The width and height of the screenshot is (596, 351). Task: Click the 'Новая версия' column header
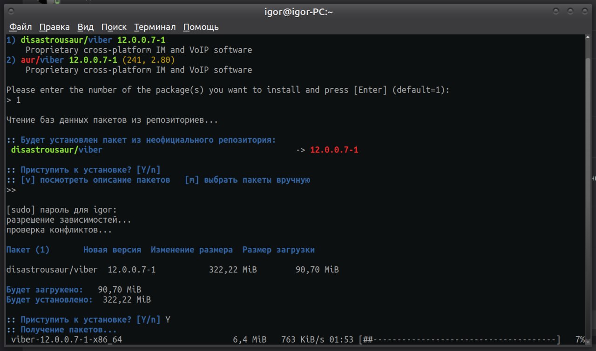coord(112,250)
